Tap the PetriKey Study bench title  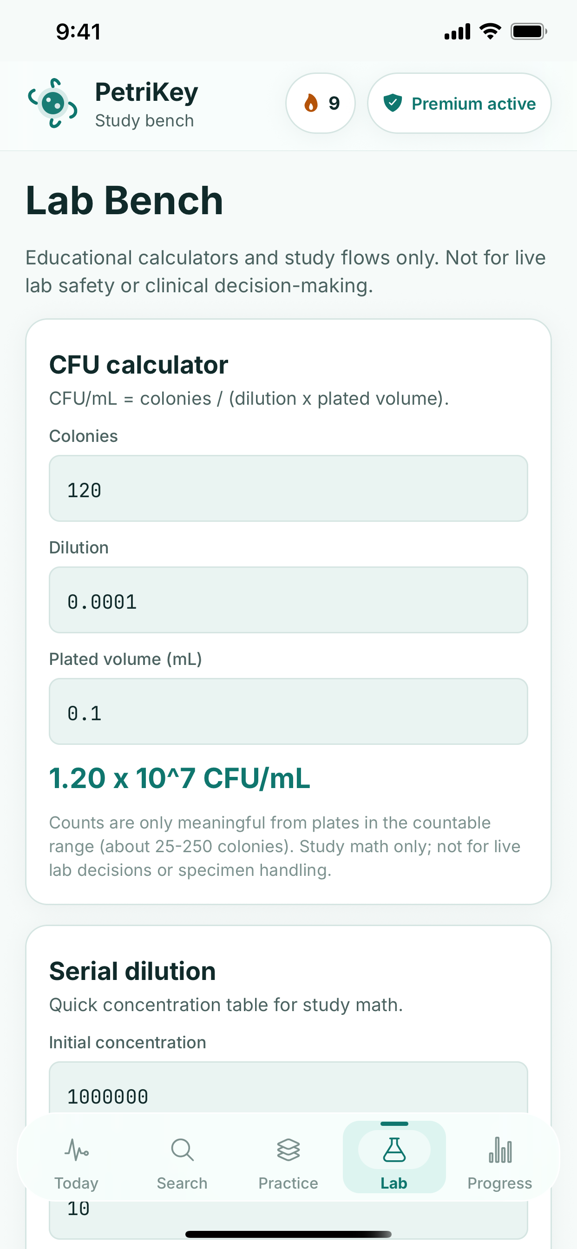146,103
